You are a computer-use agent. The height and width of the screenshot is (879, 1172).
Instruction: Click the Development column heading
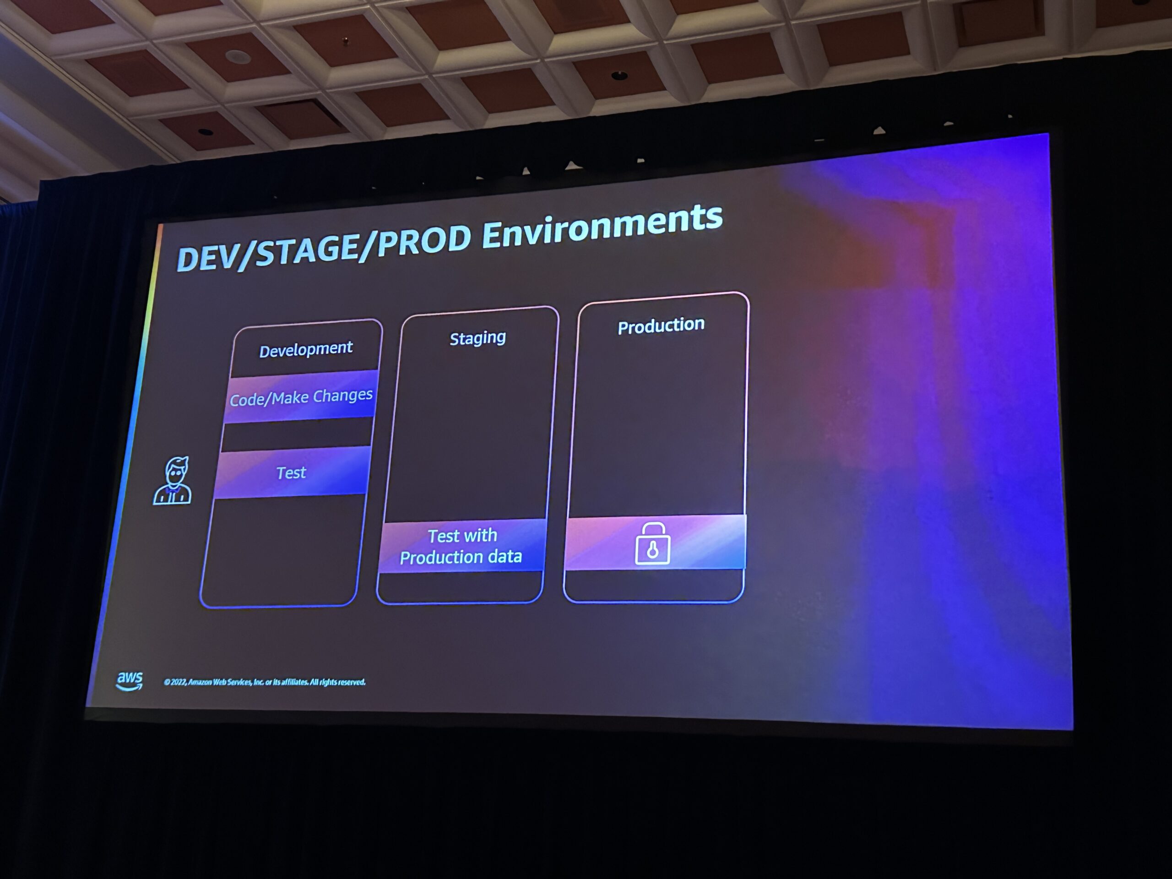(x=306, y=350)
